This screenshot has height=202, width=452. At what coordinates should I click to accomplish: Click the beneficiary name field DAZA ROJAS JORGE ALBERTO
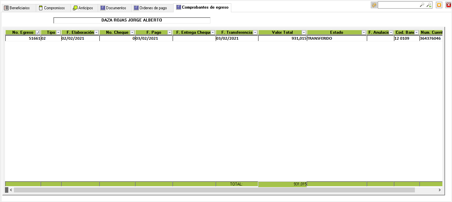pos(132,20)
